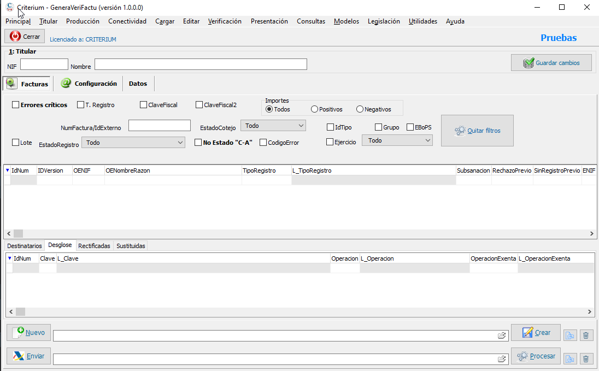Viewport: 599px width, 371px height.
Task: Click the Quitar filtros button
Action: [x=477, y=131]
